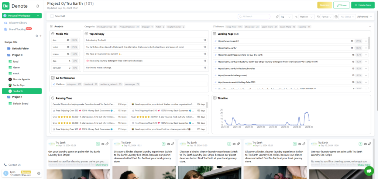Open the Platform filter dropdown
This screenshot has height=179, width=378.
point(306,17)
